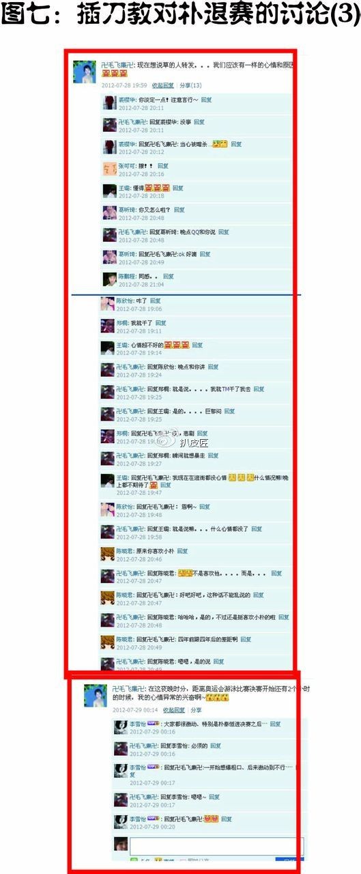Open the 陈翻程 username link

(126, 276)
